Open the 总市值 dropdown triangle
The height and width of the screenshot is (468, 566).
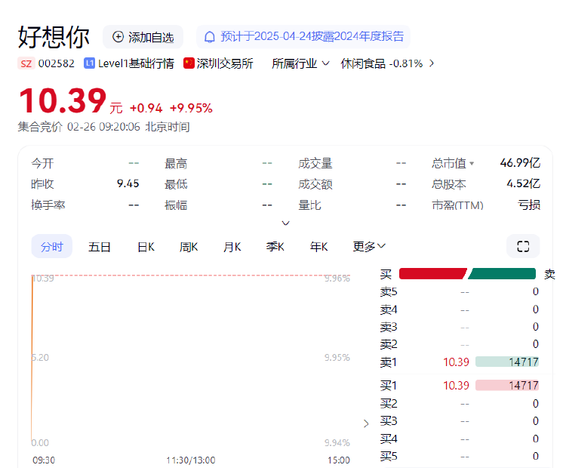[x=472, y=164]
